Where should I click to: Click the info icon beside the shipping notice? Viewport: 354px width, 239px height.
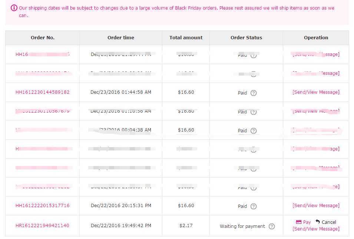coord(14,8)
